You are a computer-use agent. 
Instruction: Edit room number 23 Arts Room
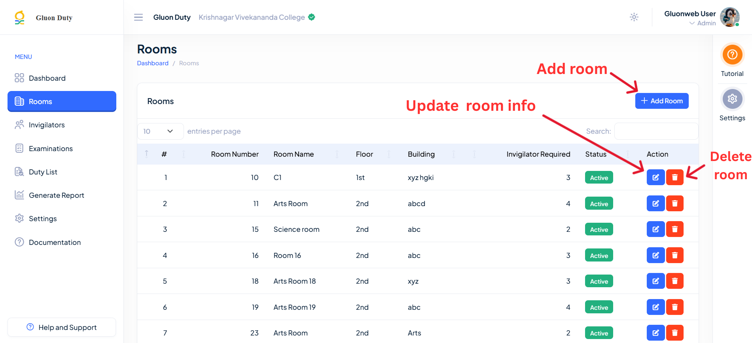(655, 333)
